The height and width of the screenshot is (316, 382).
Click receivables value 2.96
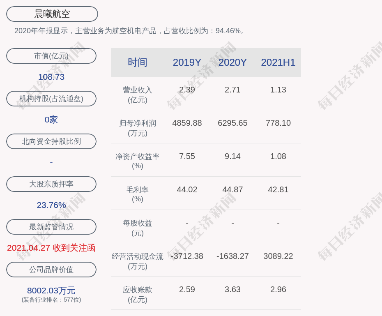pos(278,289)
